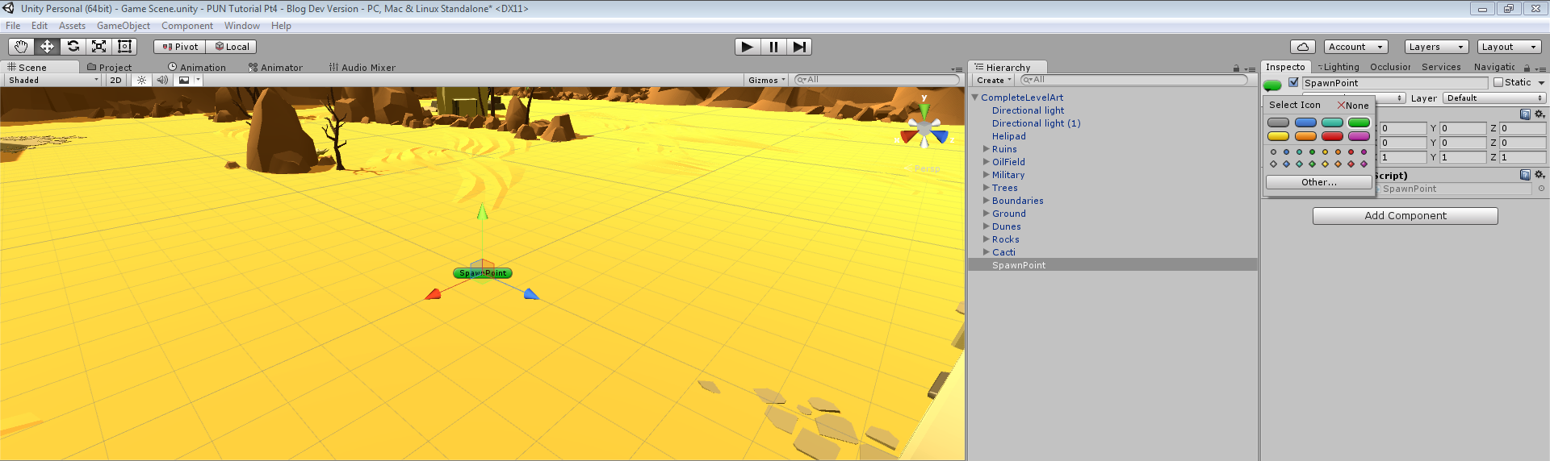Choose the red label icon swatch

pos(1332,136)
